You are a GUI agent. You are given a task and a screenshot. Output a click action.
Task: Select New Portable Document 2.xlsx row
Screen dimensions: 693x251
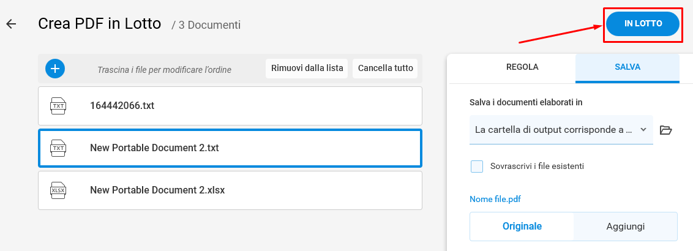point(230,190)
